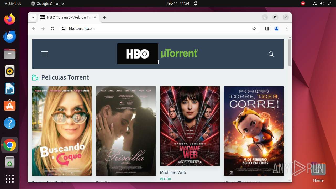Click the Acción genre link
Screen dimensions: 336x189
point(165,179)
